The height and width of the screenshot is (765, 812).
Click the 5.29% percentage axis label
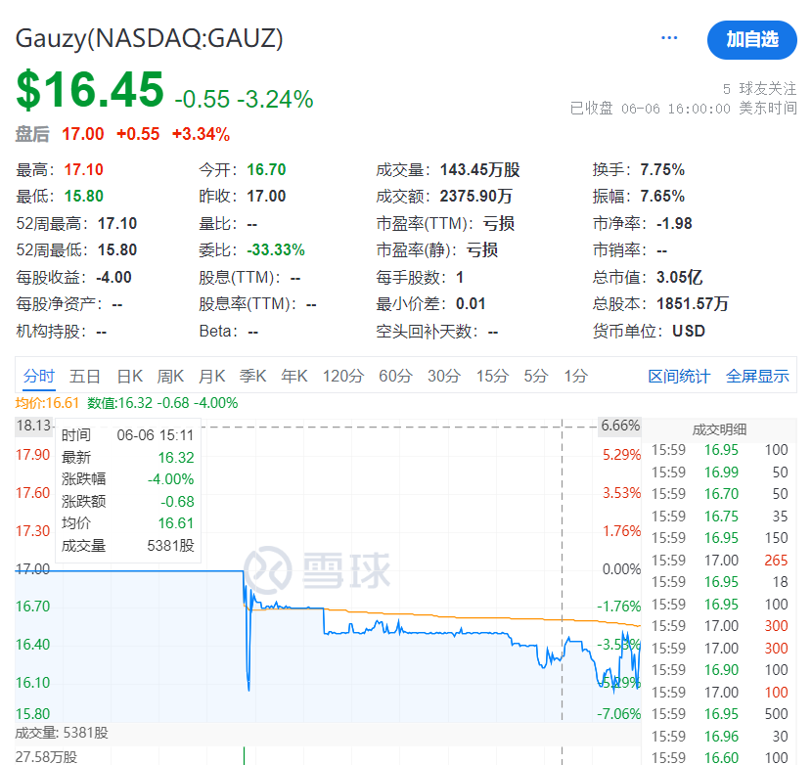click(x=621, y=455)
